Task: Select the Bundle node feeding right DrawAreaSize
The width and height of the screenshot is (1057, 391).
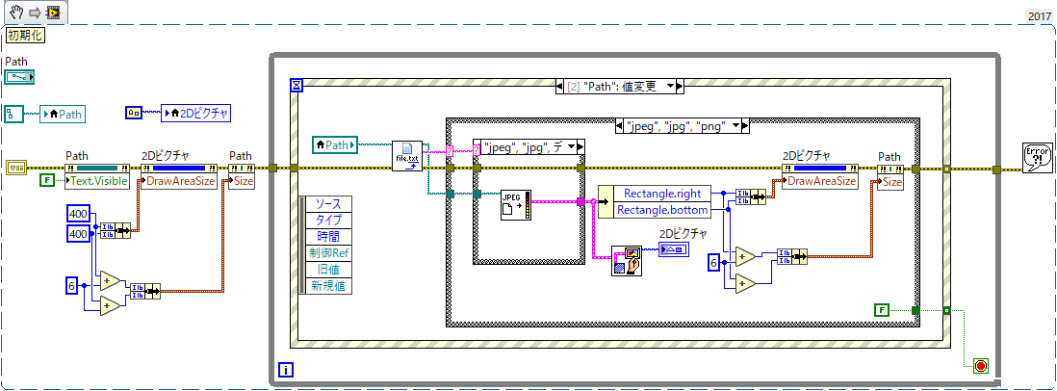Action: tap(751, 196)
